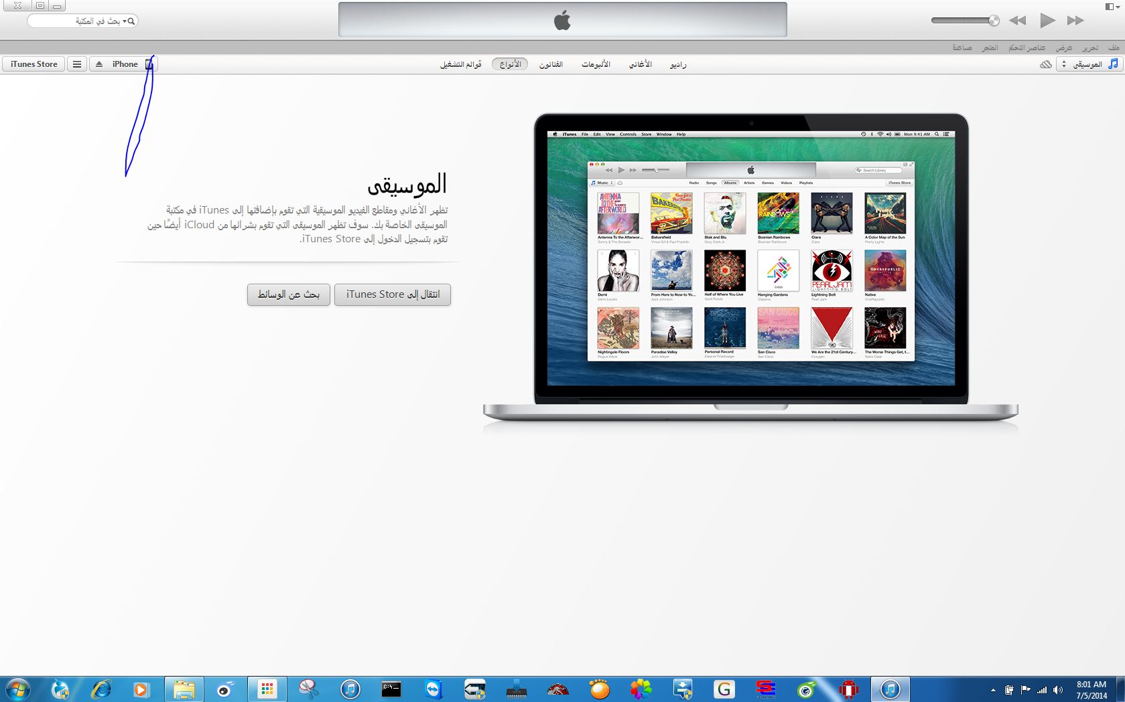Open the Command Prompt taskbar icon
The width and height of the screenshot is (1125, 702).
(391, 689)
